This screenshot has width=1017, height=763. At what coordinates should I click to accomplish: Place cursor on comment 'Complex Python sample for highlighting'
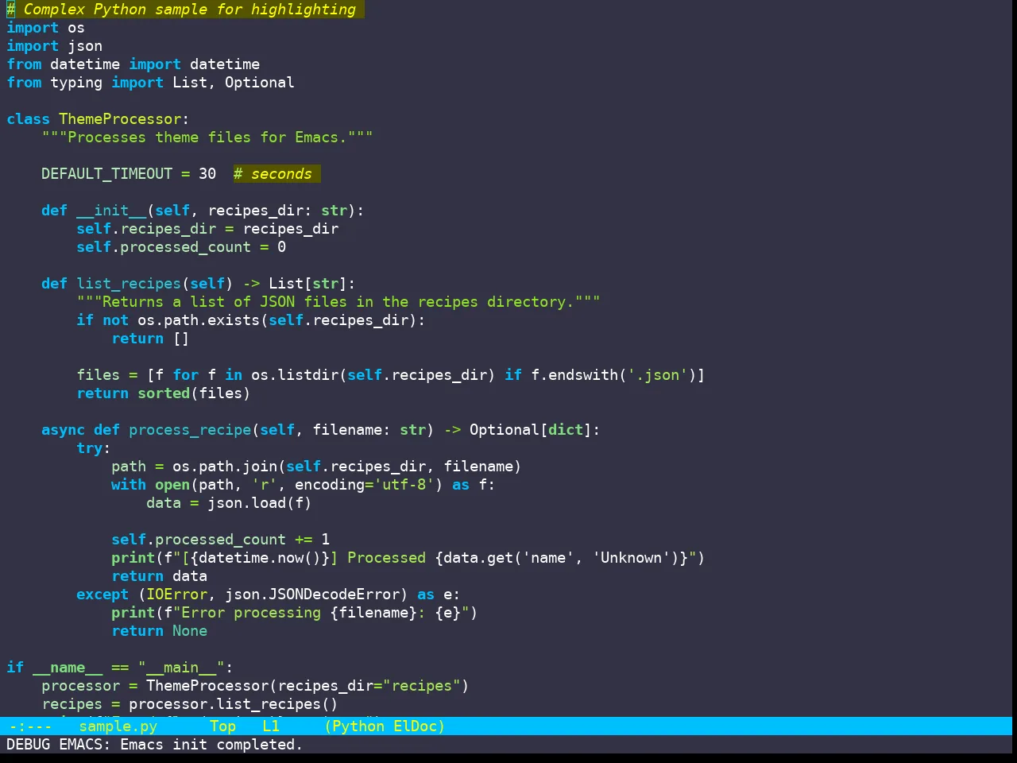point(190,10)
